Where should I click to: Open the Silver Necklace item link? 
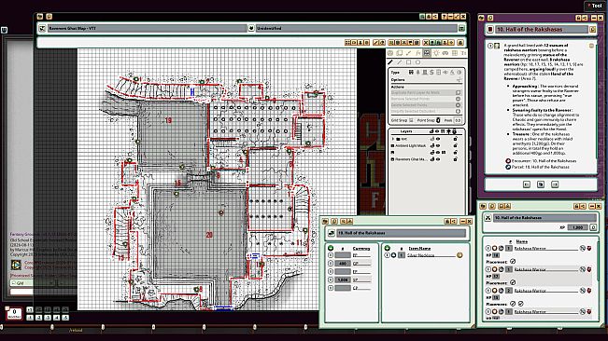(x=393, y=255)
